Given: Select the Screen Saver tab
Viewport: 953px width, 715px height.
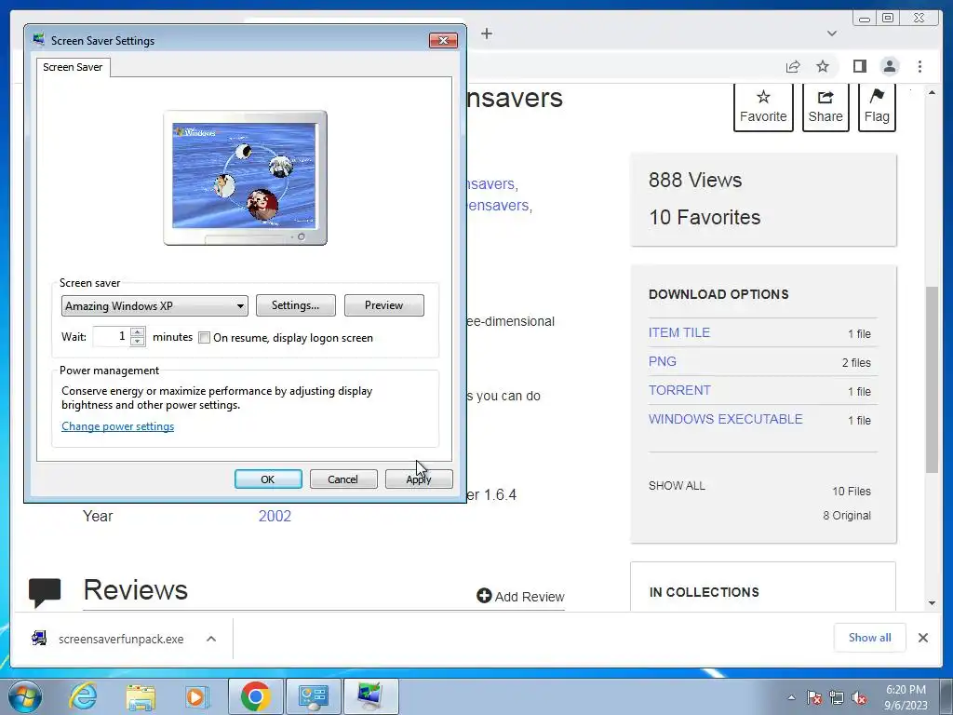Looking at the screenshot, I should click(x=73, y=67).
